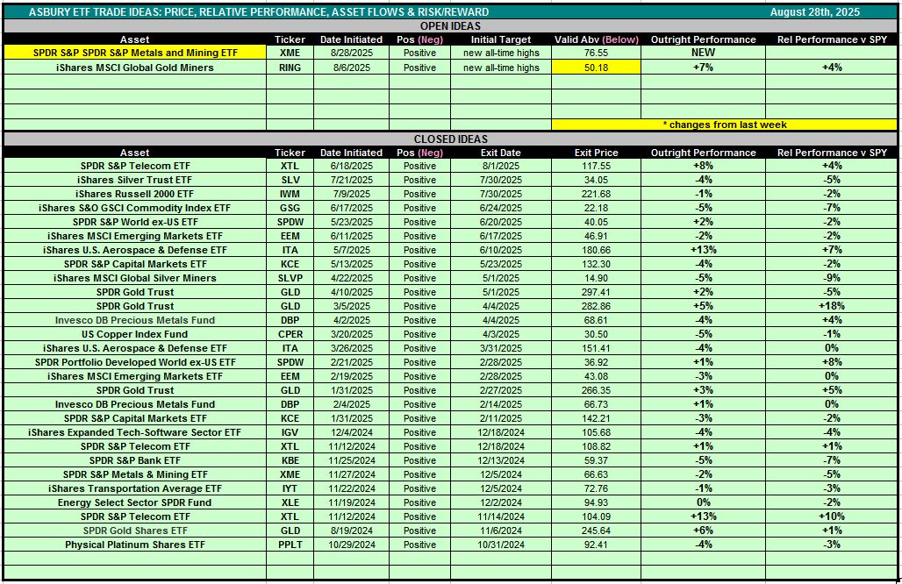Select the Exit Price column header
Image resolution: width=902 pixels, height=584 pixels.
pos(596,153)
